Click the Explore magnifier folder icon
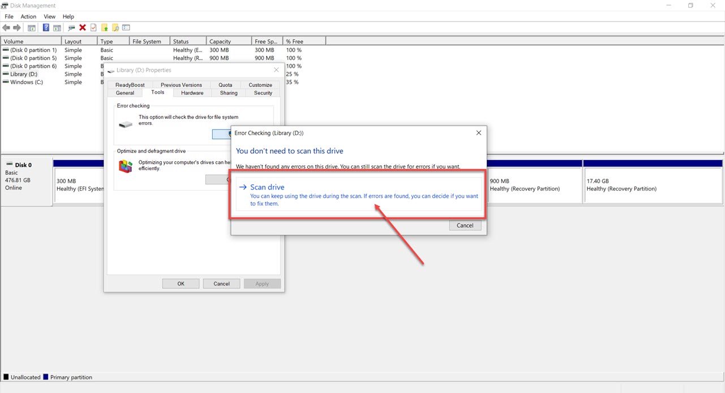 115,27
